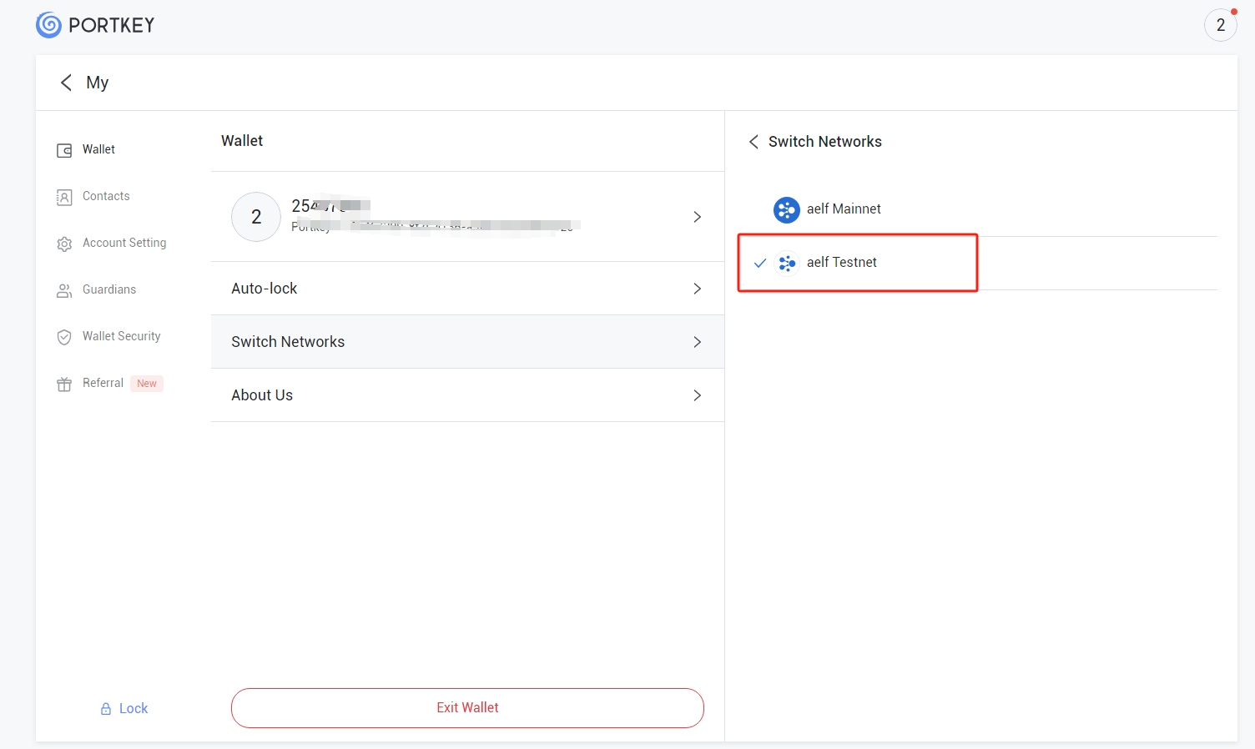This screenshot has width=1255, height=749.
Task: Open Guardians in the sidebar
Action: (x=109, y=289)
